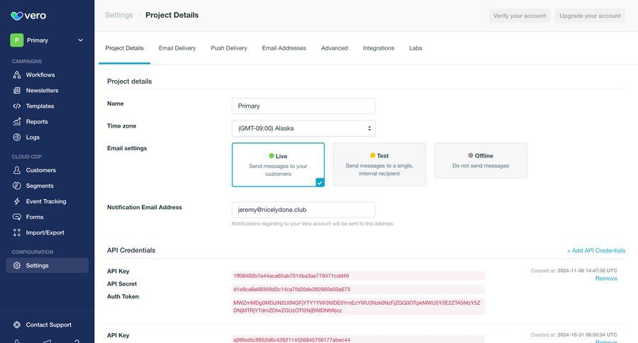Screen dimensions: 638x343
Task: Select Live email setting
Action: 279,165
